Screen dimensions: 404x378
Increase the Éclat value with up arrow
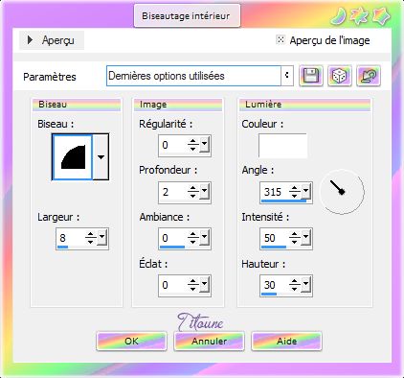(x=193, y=281)
